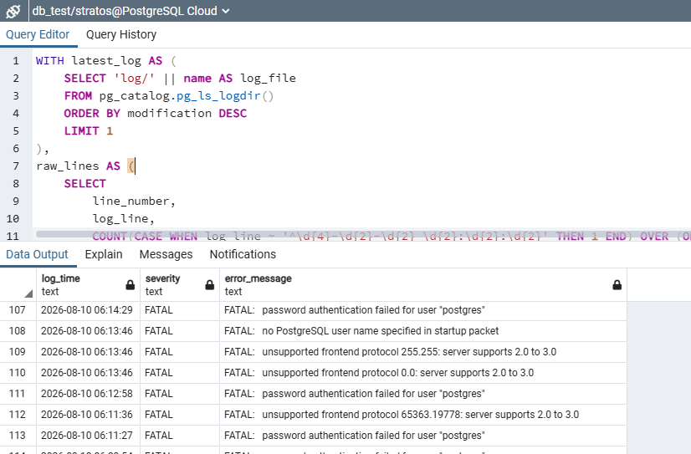
Task: Click 'line_number,' on editor line 9
Action: [135, 201]
